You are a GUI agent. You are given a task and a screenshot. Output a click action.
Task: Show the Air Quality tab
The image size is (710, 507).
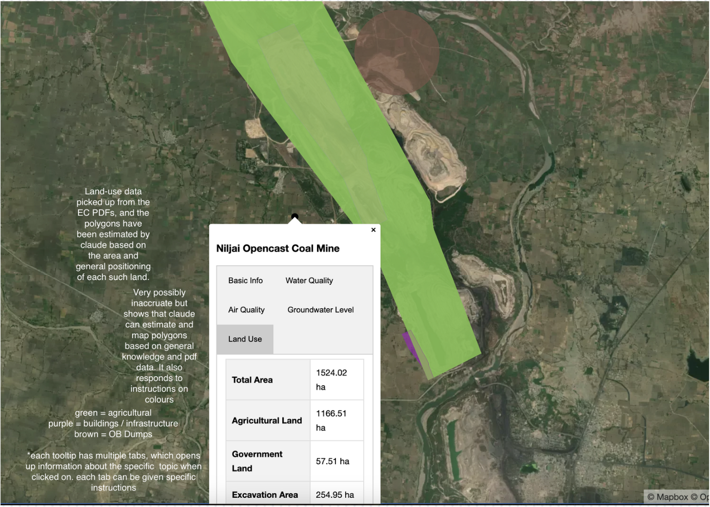pos(246,310)
